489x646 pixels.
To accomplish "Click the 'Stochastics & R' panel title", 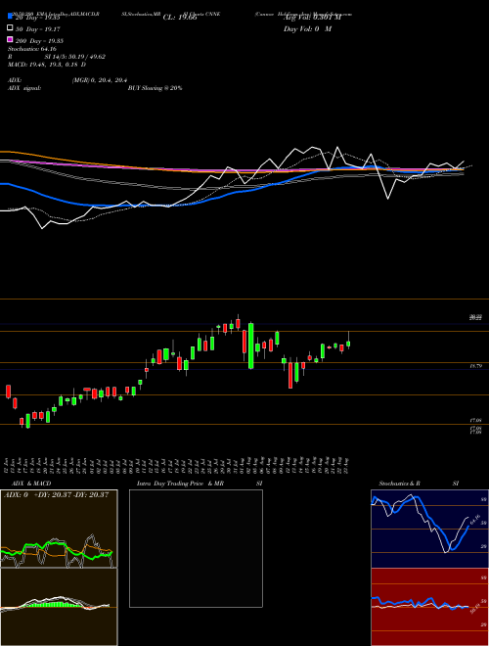I will (399, 484).
